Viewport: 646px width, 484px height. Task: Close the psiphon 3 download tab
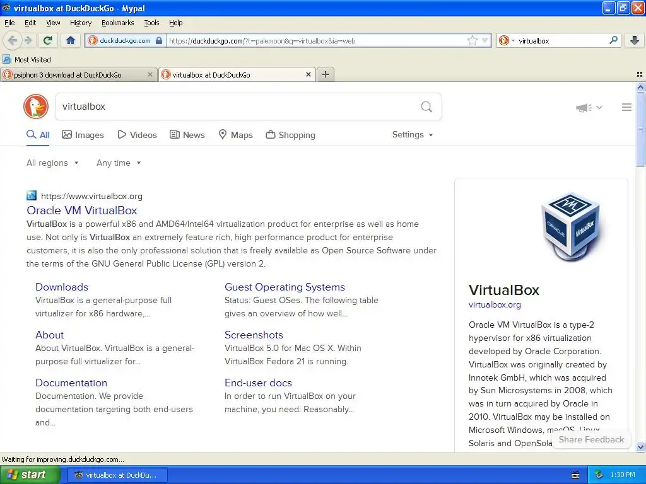click(150, 74)
